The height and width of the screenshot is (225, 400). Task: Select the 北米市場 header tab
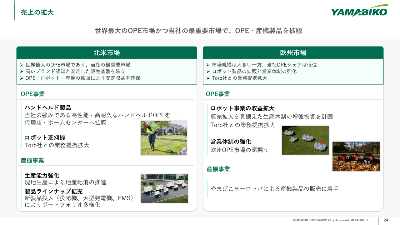[107, 52]
